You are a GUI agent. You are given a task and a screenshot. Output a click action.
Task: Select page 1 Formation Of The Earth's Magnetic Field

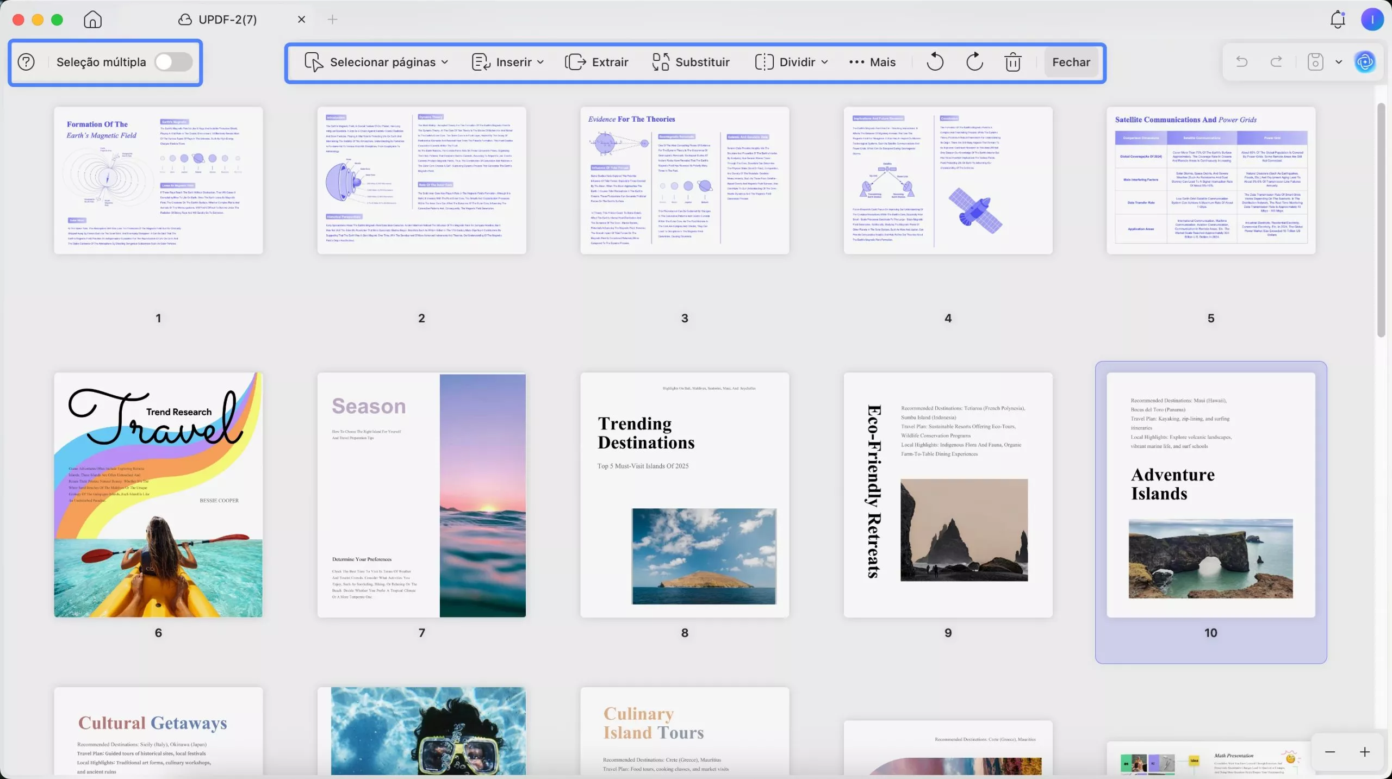pyautogui.click(x=158, y=180)
